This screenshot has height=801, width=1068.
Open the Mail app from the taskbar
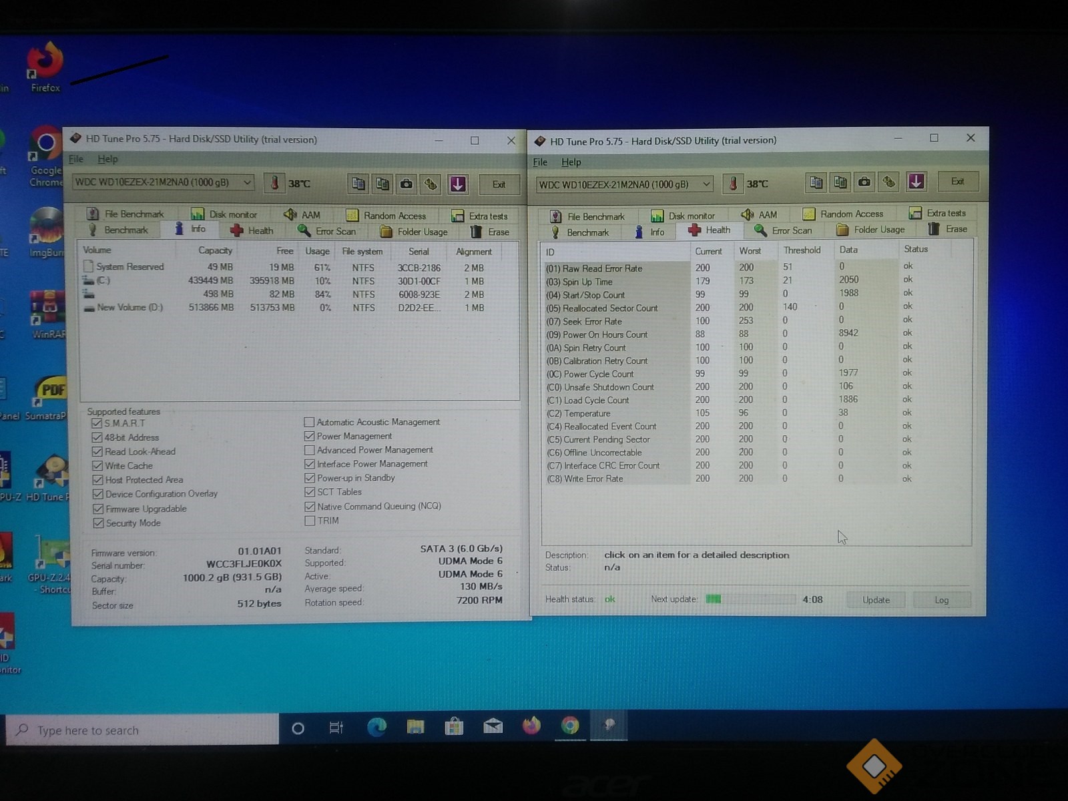pyautogui.click(x=493, y=727)
